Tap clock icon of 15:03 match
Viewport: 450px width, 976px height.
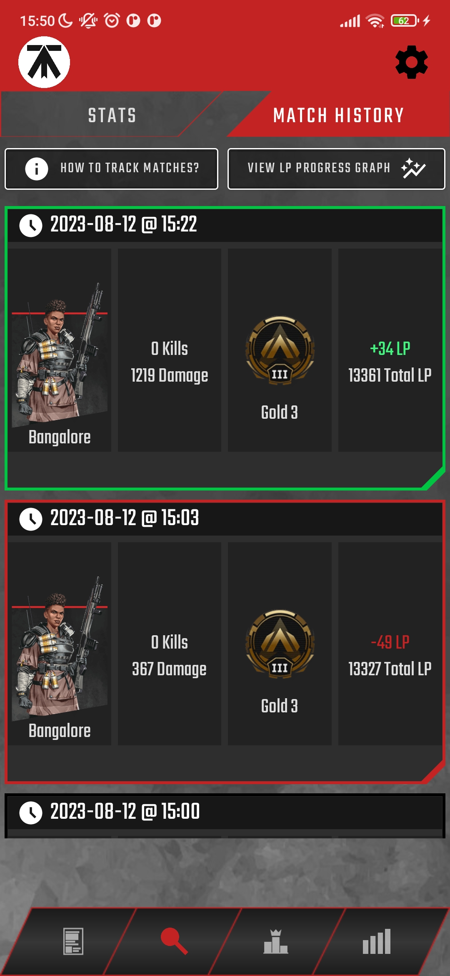click(31, 519)
